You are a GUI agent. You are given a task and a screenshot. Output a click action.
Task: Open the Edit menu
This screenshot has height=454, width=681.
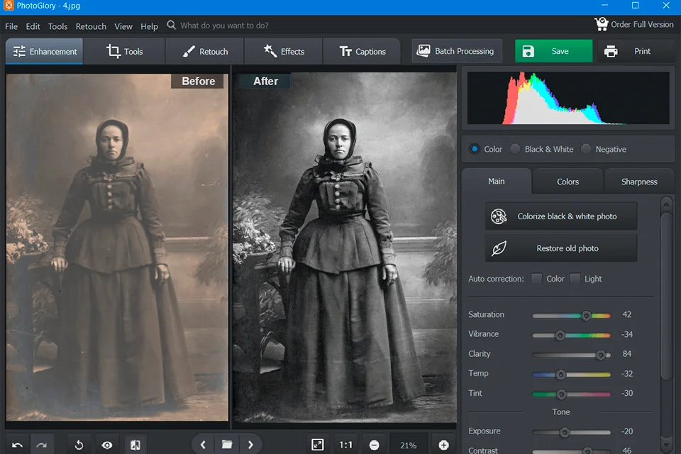click(x=33, y=26)
